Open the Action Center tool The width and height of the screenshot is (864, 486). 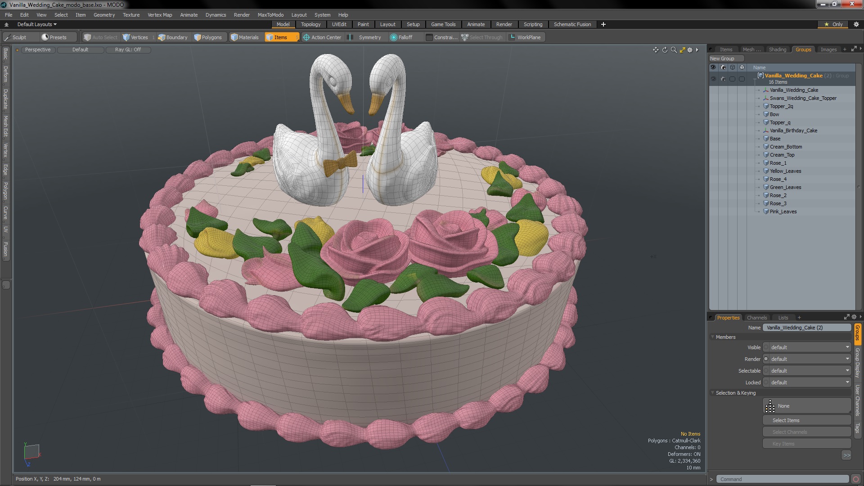pos(322,37)
